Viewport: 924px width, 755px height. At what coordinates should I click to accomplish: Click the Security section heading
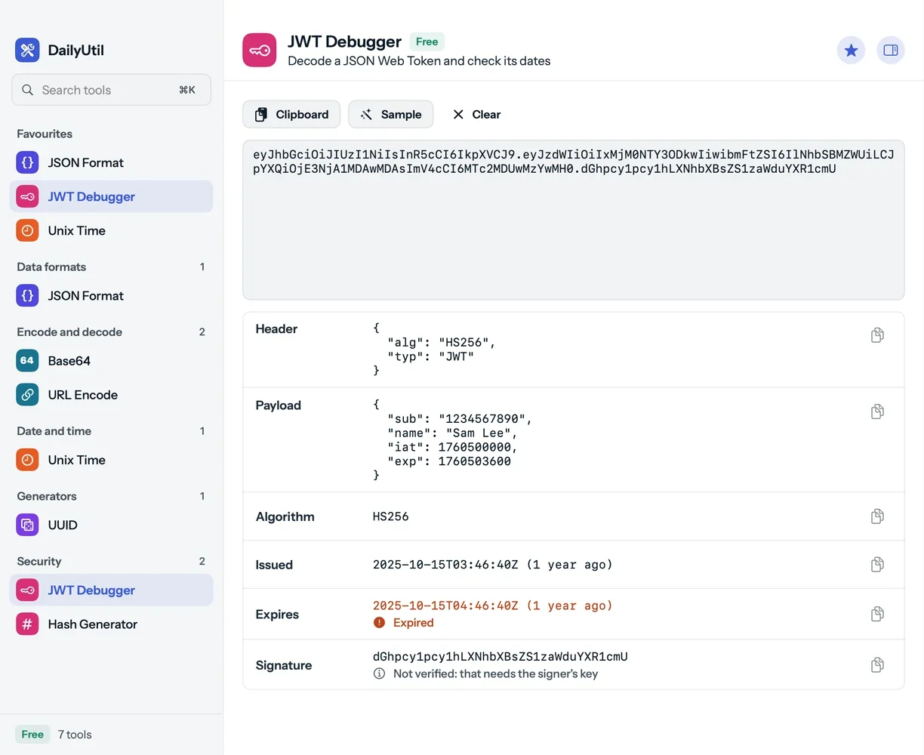(39, 561)
